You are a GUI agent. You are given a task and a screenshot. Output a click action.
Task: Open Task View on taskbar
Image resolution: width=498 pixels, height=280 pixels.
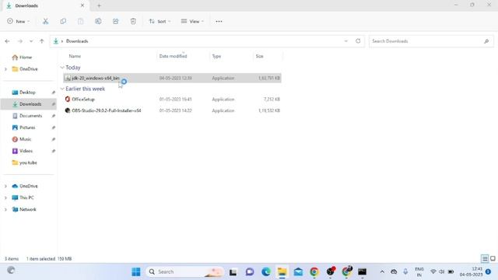(x=233, y=271)
